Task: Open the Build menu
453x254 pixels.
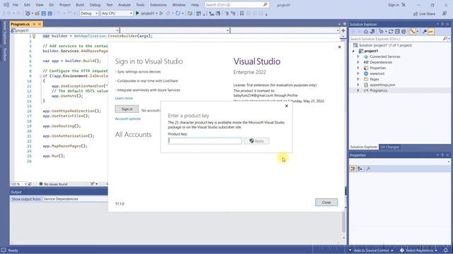Action: pyautogui.click(x=80, y=5)
